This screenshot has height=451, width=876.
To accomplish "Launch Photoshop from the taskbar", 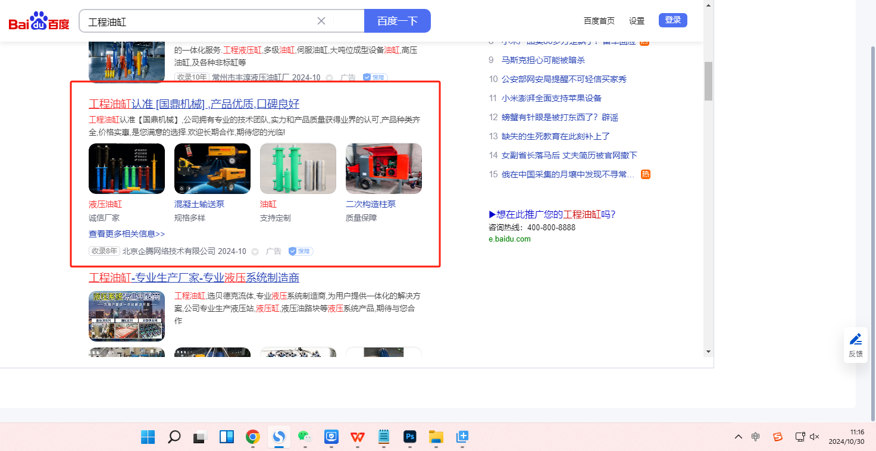I will pyautogui.click(x=409, y=437).
